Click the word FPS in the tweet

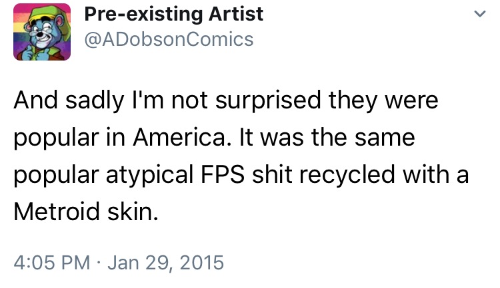coord(223,174)
